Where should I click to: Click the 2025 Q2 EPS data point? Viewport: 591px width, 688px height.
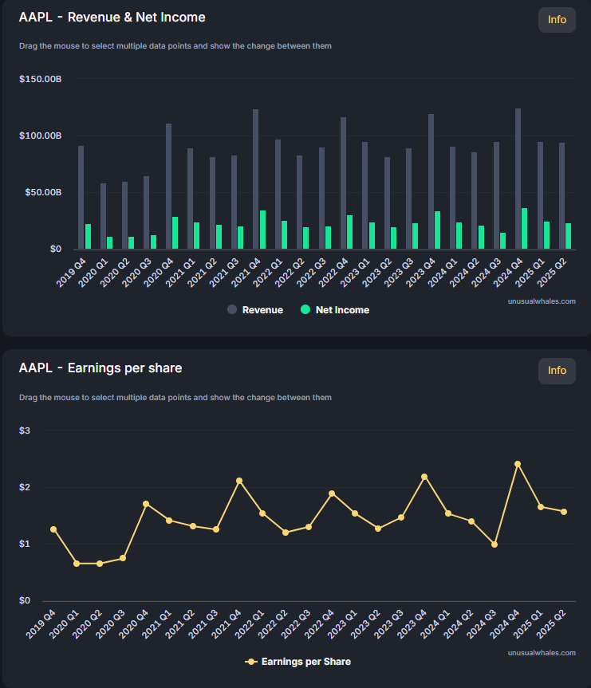[564, 512]
